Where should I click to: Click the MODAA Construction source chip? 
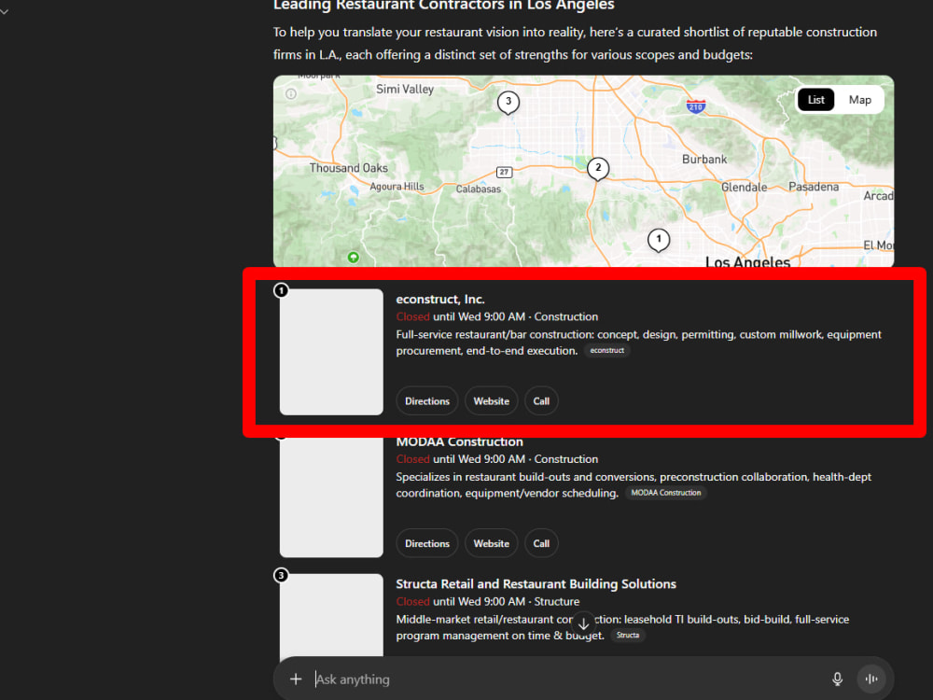pos(666,493)
